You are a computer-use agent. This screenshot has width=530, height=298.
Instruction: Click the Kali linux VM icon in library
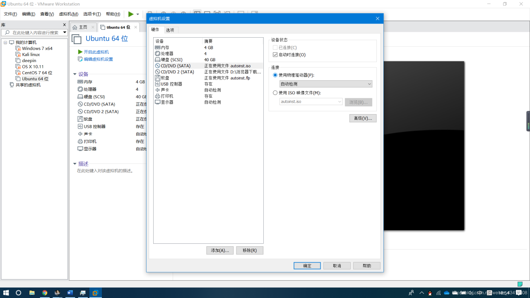coord(18,54)
